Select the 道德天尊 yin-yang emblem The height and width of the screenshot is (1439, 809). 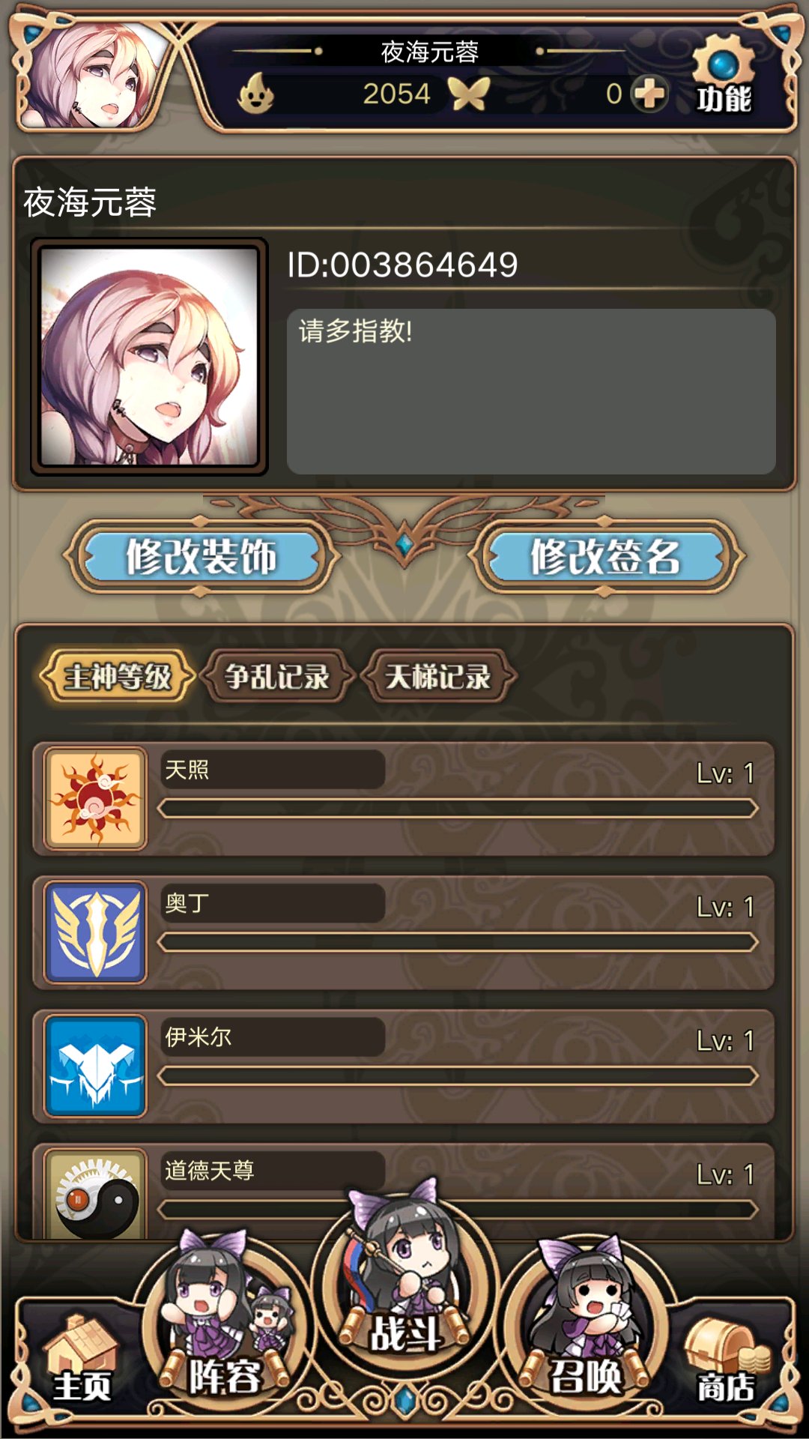(x=95, y=1194)
